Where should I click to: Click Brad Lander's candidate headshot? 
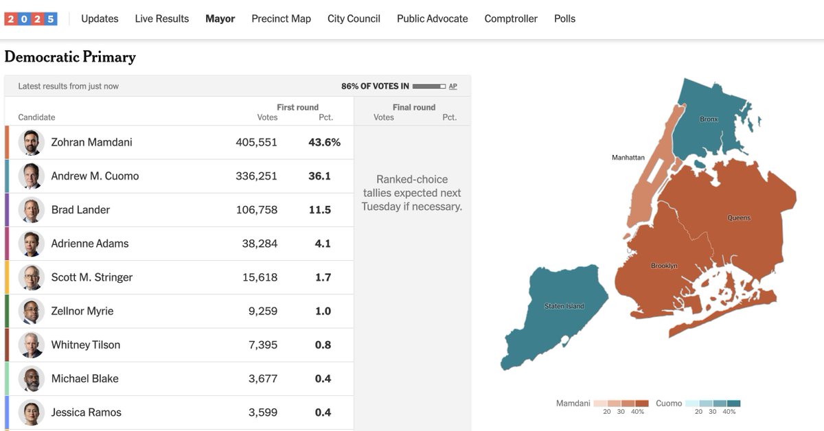click(31, 209)
